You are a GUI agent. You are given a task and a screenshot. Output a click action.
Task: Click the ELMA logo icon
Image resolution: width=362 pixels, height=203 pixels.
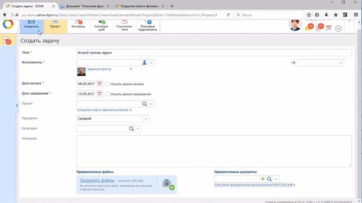pos(8,24)
